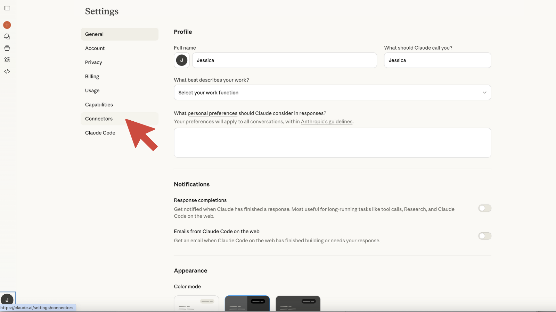Click the user avatar at bottom left
Screen dimensions: 556x312
tap(7, 300)
